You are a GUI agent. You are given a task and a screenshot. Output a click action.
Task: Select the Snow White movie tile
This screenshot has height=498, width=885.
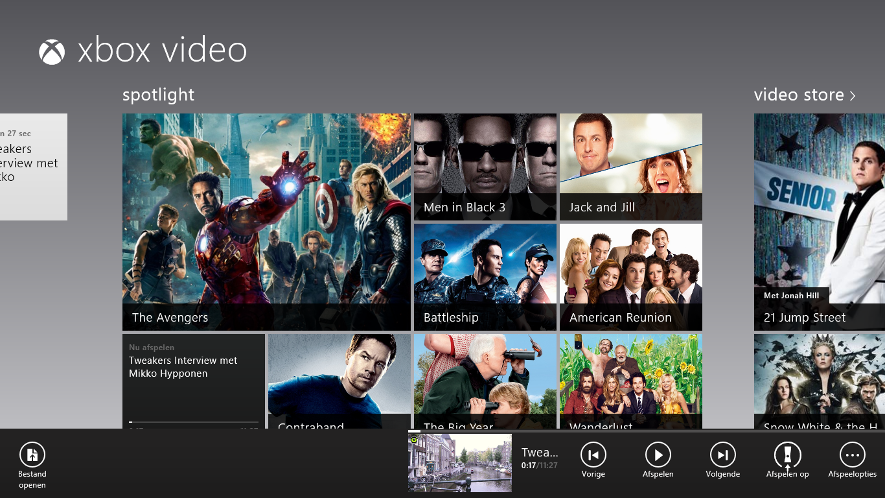pyautogui.click(x=820, y=381)
